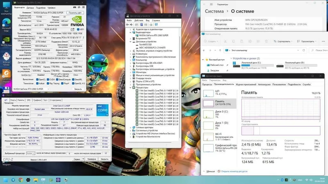Click the GPU-Z hamburger menu icon
Viewport: 328px width, 184px height.
[x=84, y=7]
